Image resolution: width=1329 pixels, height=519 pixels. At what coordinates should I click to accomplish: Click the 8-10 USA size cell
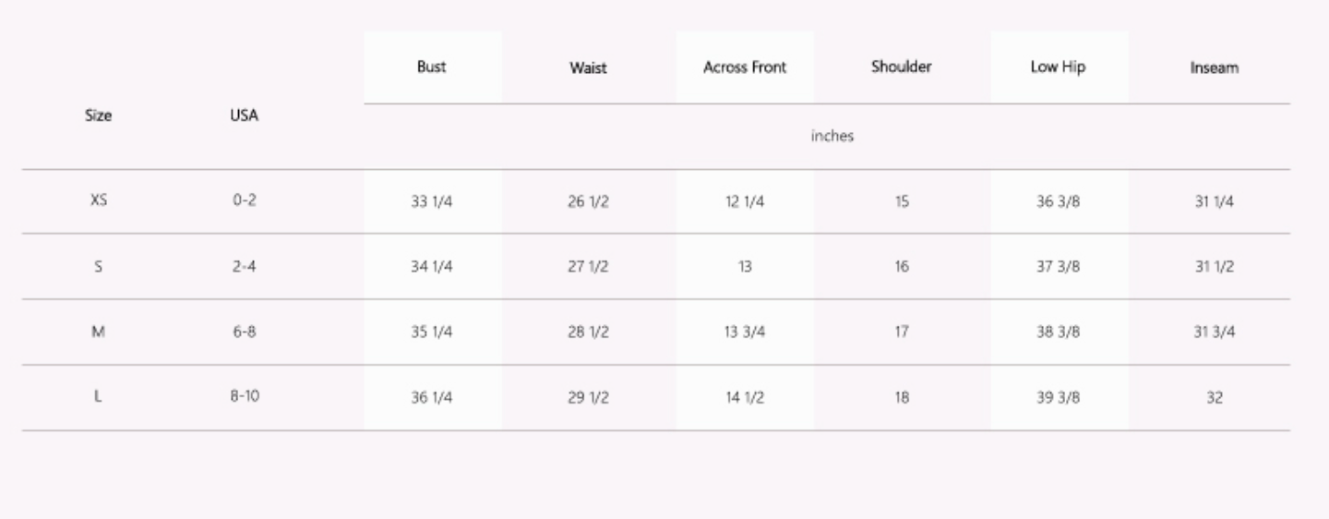point(244,397)
